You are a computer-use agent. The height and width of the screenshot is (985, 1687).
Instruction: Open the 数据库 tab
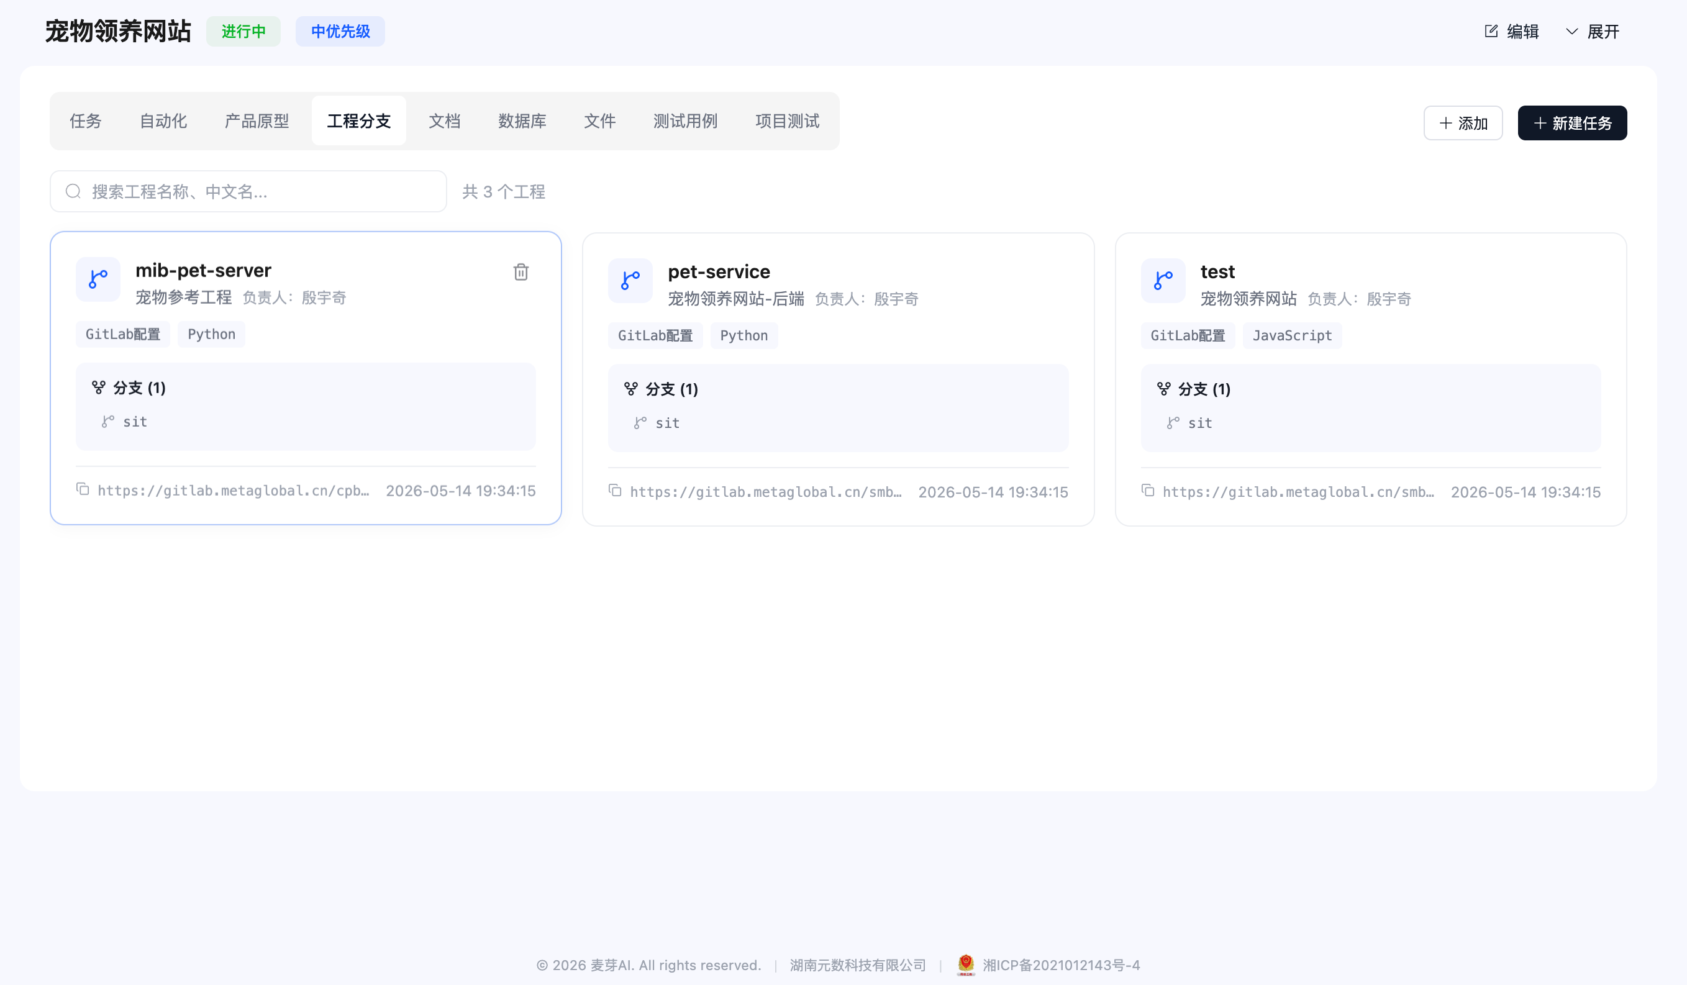pyautogui.click(x=522, y=121)
